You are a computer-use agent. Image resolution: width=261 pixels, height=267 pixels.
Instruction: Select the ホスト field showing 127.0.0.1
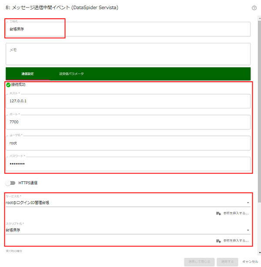coord(128,101)
